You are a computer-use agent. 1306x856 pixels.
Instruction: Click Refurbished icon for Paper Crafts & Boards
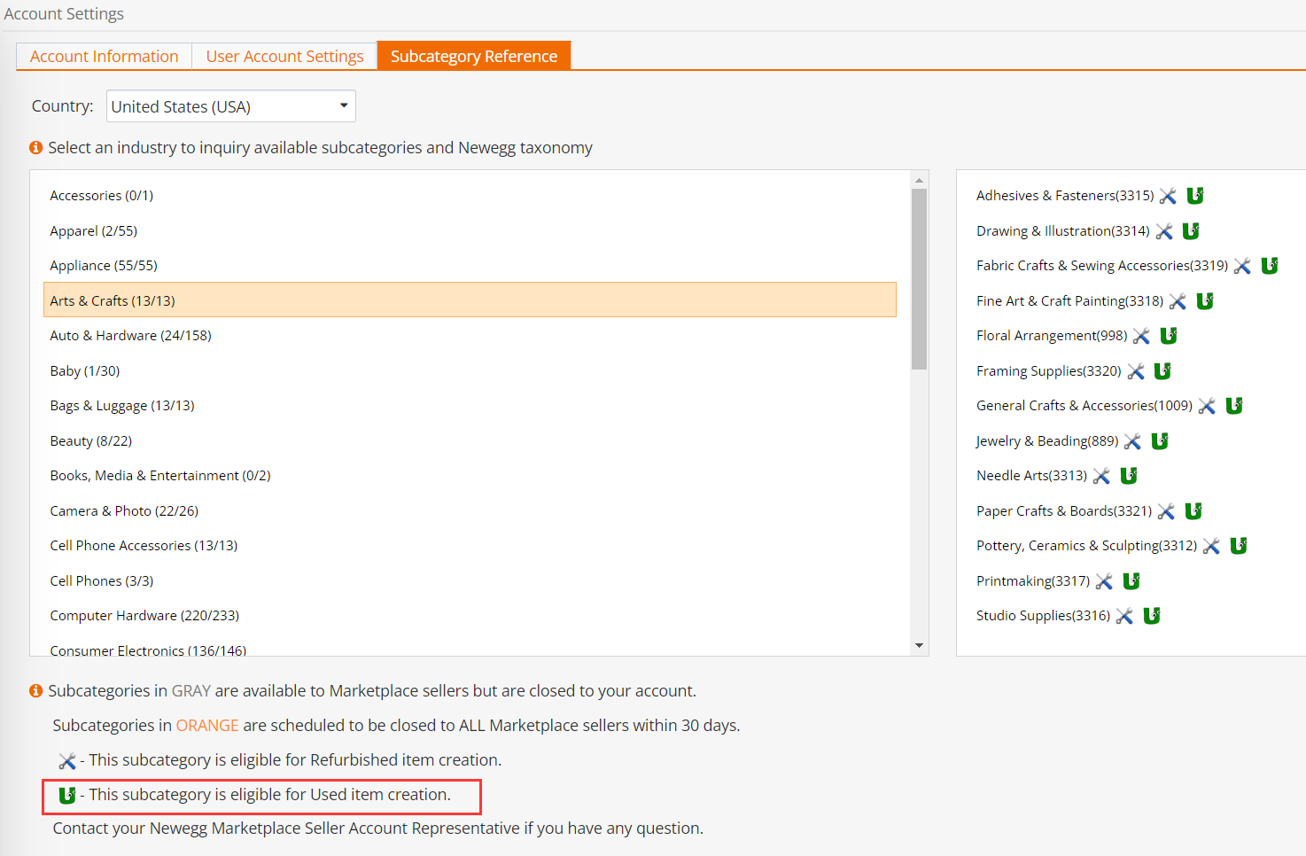(1166, 511)
